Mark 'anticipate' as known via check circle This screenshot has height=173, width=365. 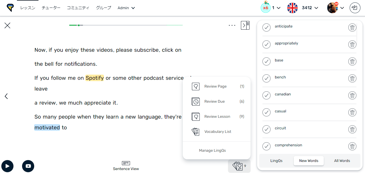(266, 27)
